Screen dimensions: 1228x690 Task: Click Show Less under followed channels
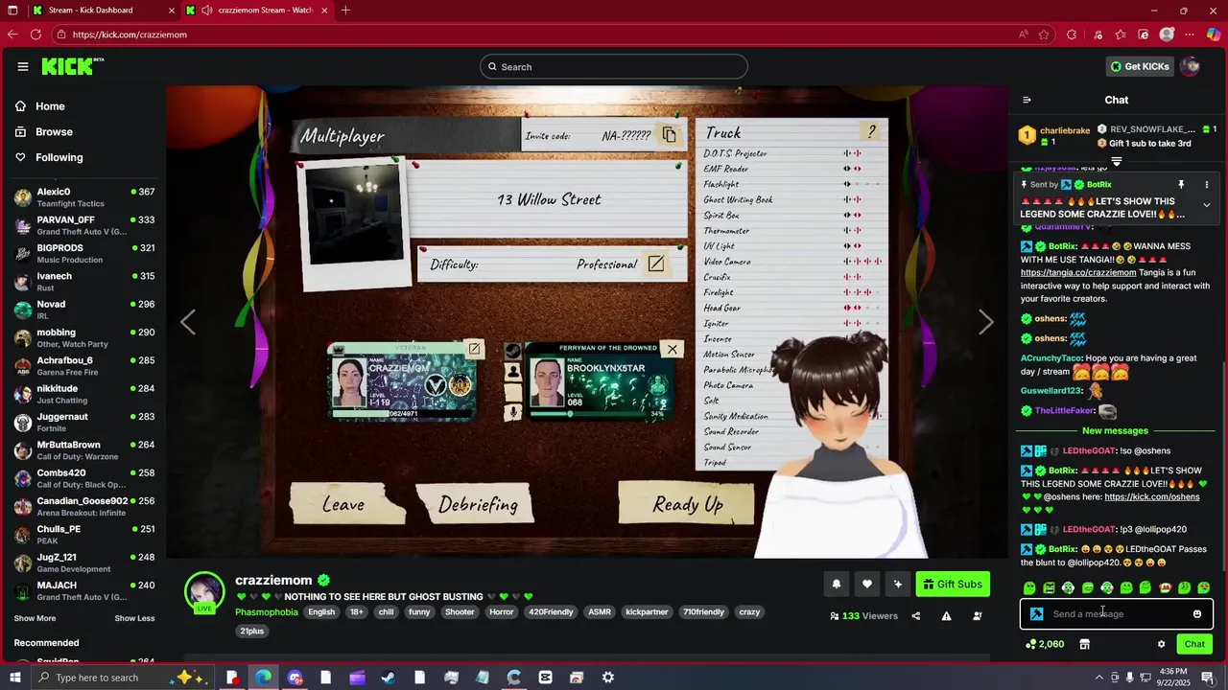[x=134, y=618]
